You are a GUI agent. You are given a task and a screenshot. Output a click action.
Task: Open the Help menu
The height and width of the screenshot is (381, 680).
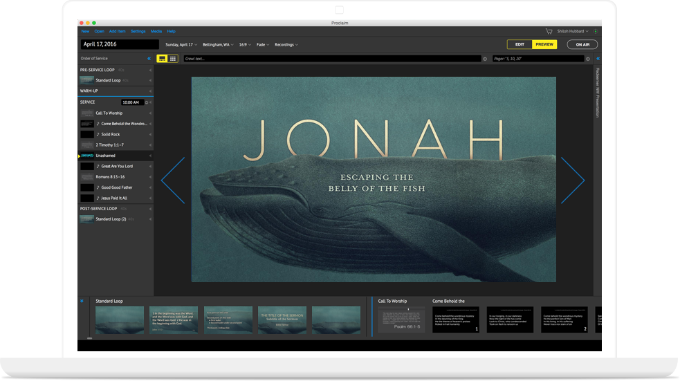click(172, 31)
